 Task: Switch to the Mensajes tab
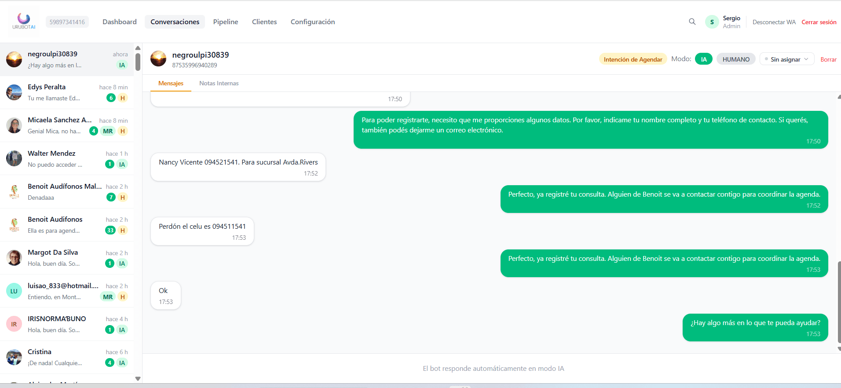coord(171,83)
